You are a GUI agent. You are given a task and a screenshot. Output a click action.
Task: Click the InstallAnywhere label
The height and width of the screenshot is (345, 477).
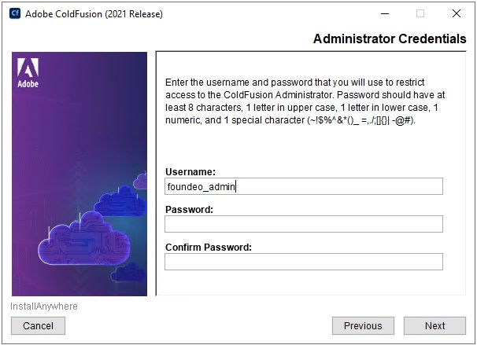tap(44, 306)
